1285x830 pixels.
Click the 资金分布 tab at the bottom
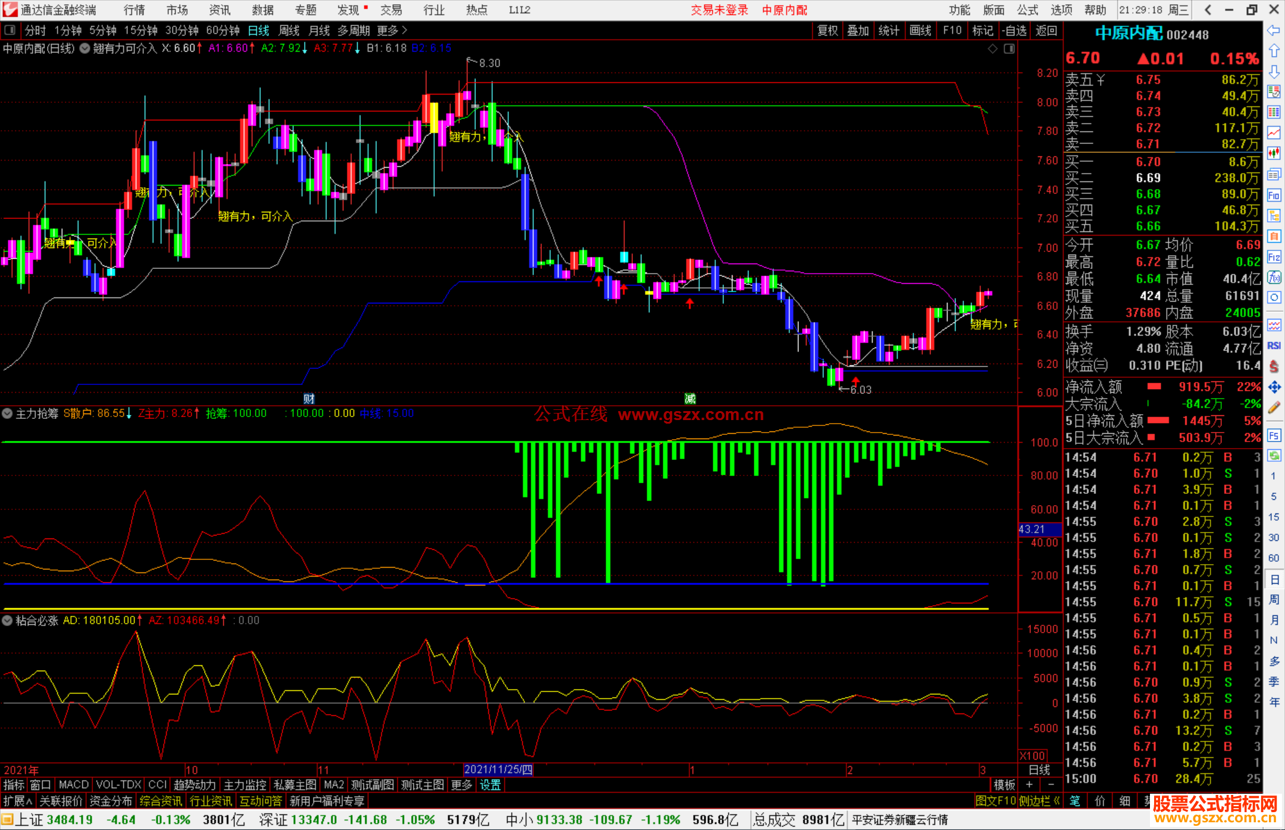point(111,801)
